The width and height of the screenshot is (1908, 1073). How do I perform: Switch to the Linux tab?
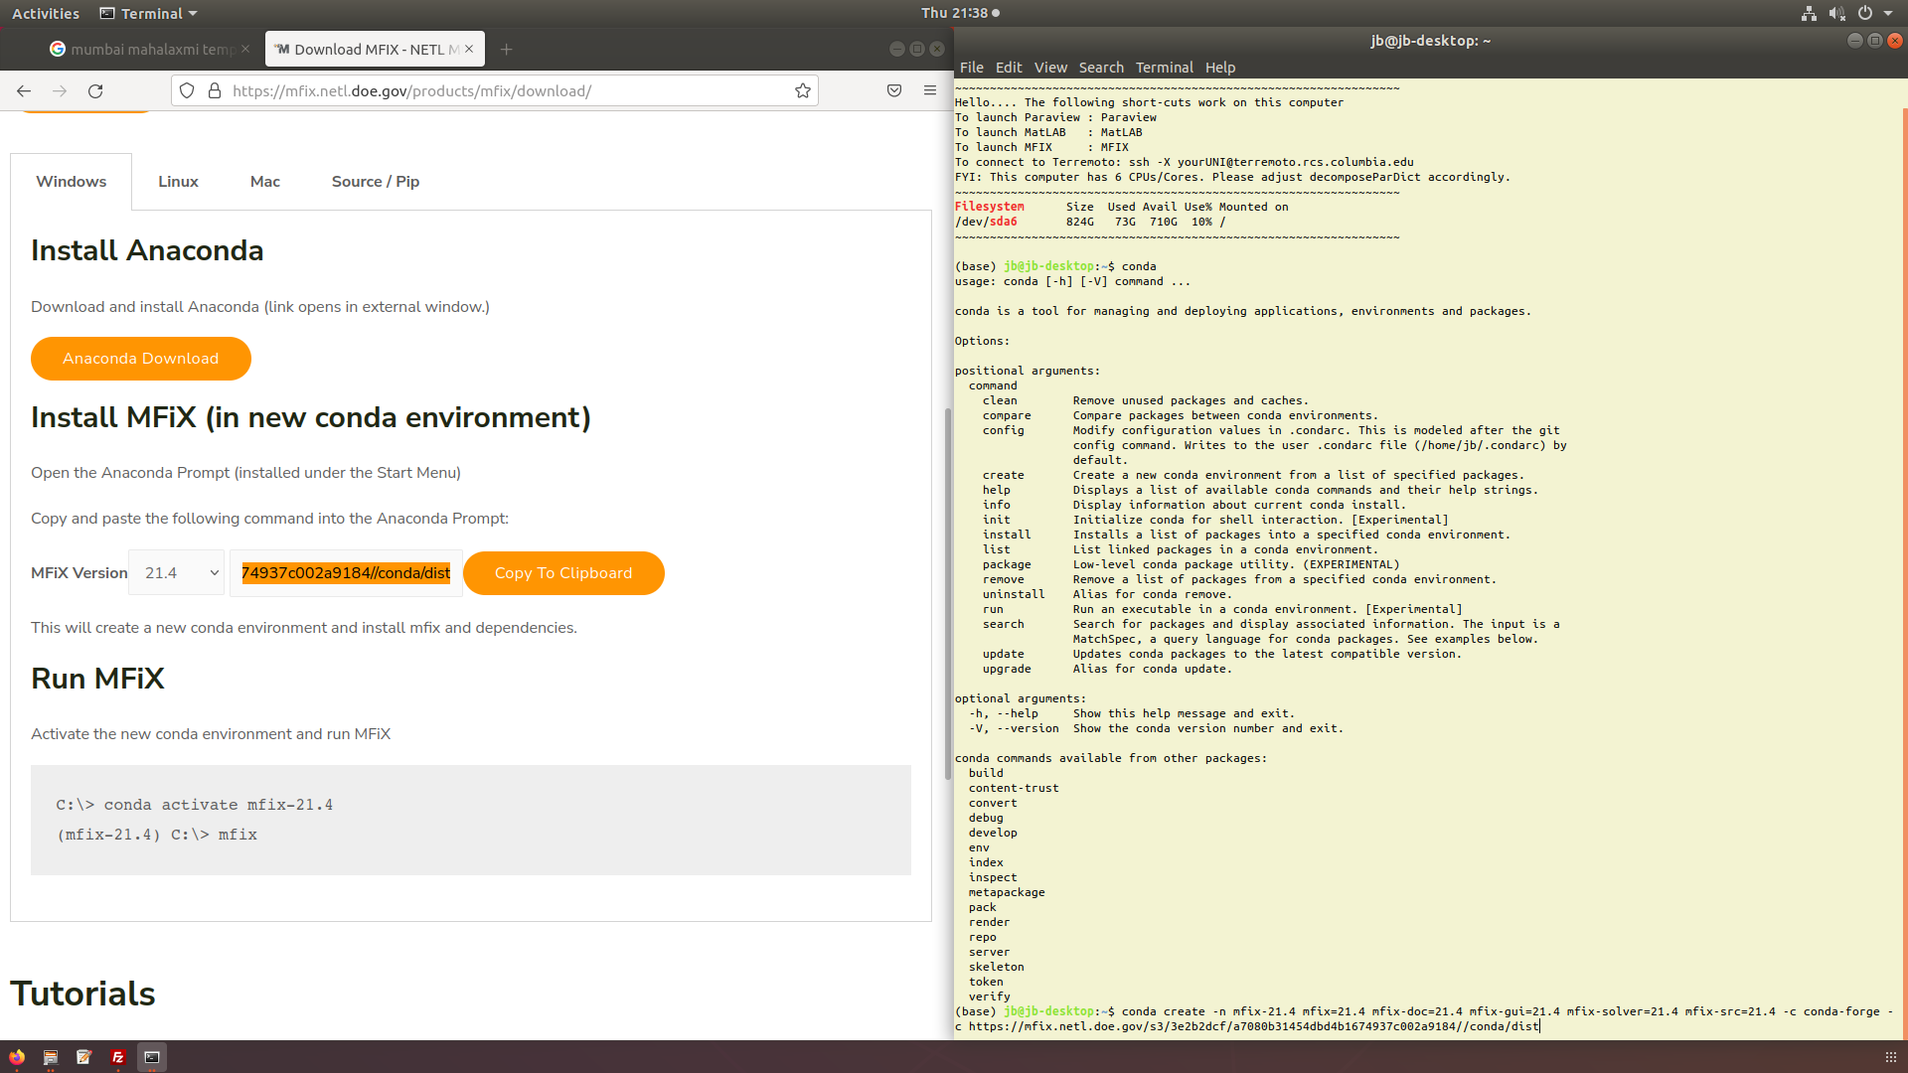(178, 182)
